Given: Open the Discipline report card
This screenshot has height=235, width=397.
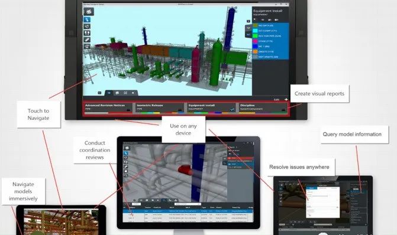Looking at the screenshot, I should [x=263, y=109].
